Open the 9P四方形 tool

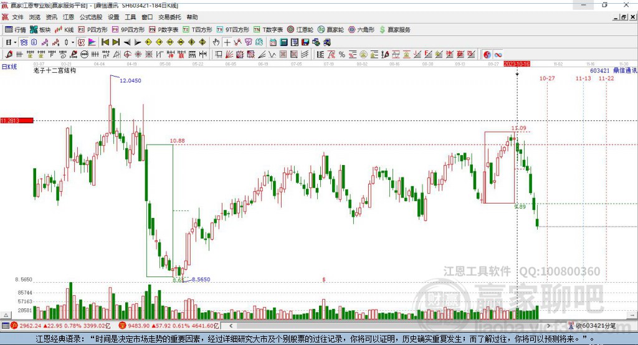pyautogui.click(x=128, y=30)
